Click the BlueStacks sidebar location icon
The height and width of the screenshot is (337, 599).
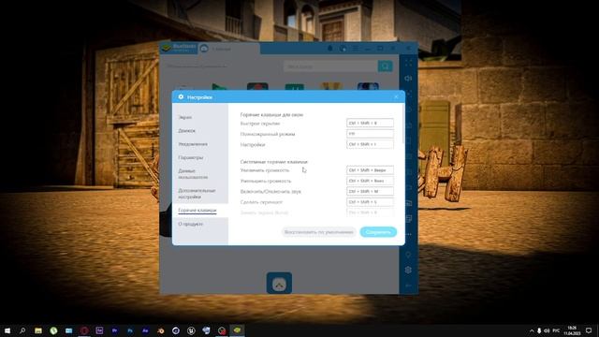[x=408, y=255]
